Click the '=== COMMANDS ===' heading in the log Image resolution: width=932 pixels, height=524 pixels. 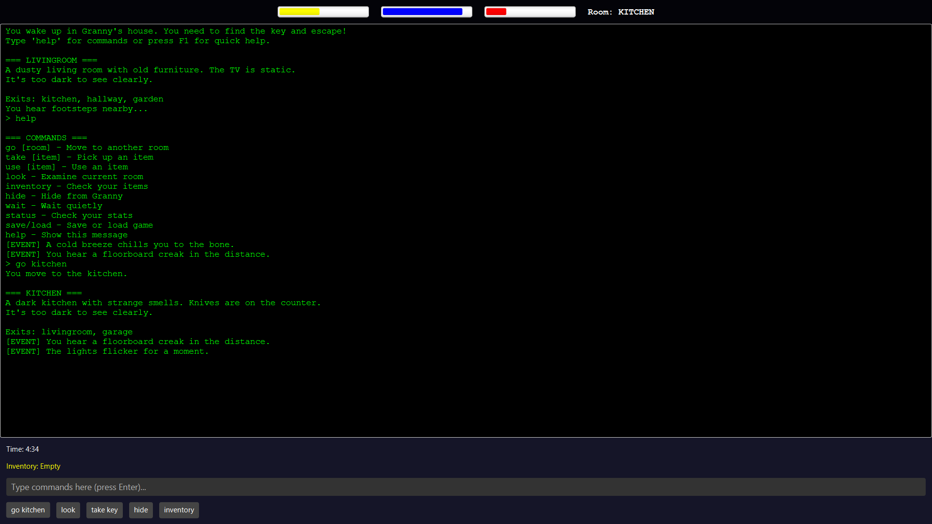click(x=46, y=138)
